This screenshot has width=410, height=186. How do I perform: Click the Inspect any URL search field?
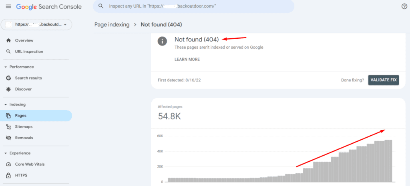point(193,6)
